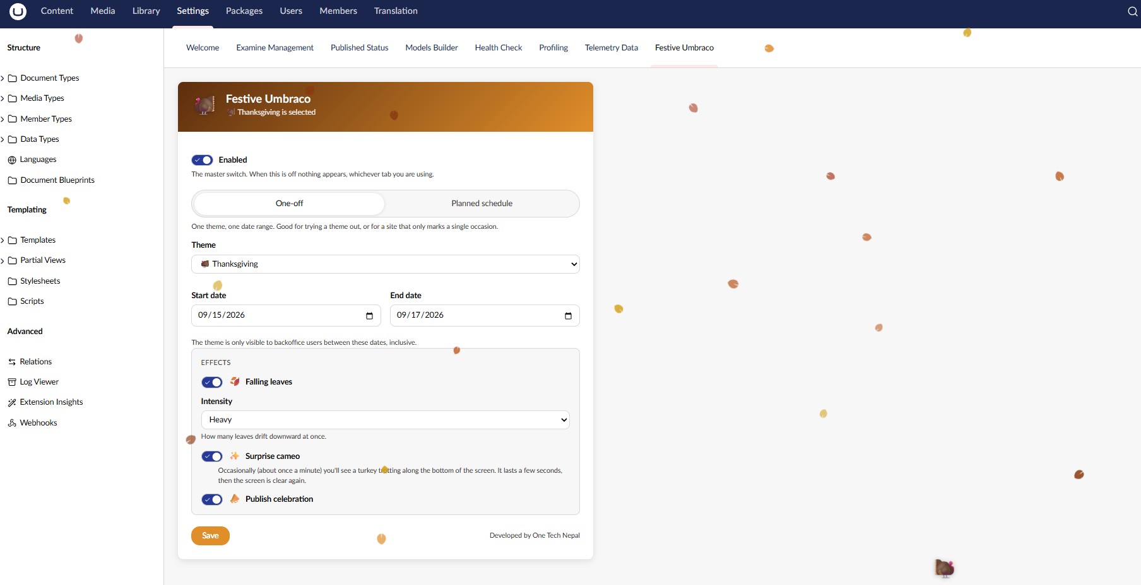Expand the Data Types tree node
This screenshot has height=585, width=1141.
3,139
